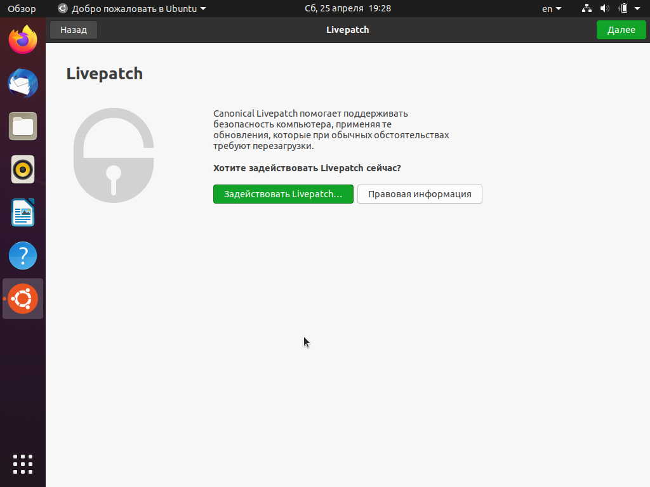650x487 pixels.
Task: Select the Ubuntu welcome app dock icon
Action: (23, 299)
